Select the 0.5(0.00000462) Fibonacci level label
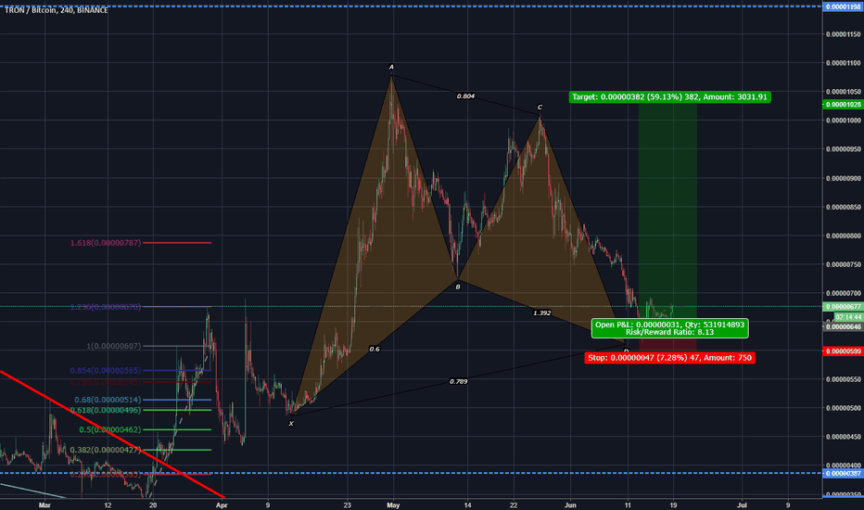864x510 pixels. click(x=109, y=429)
